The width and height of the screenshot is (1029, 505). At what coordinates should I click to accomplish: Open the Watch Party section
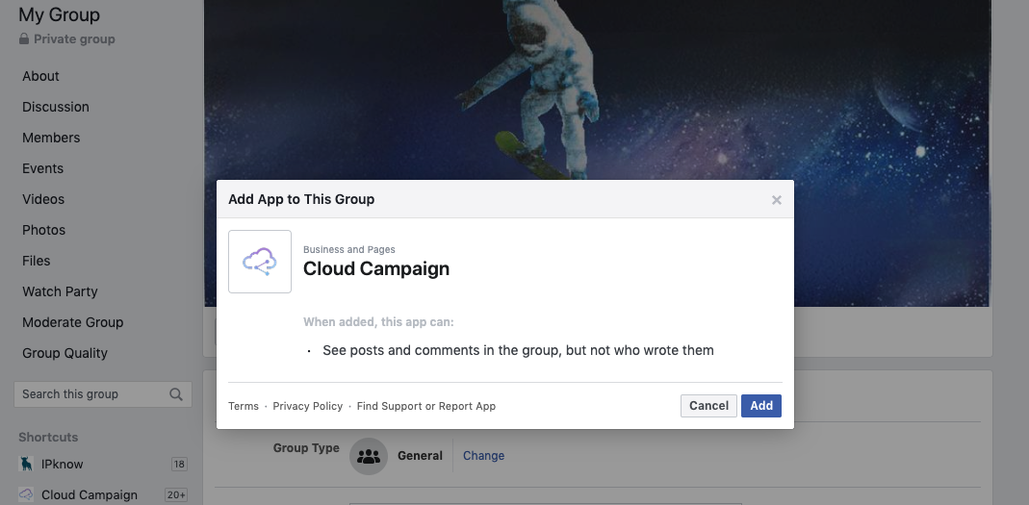(61, 291)
